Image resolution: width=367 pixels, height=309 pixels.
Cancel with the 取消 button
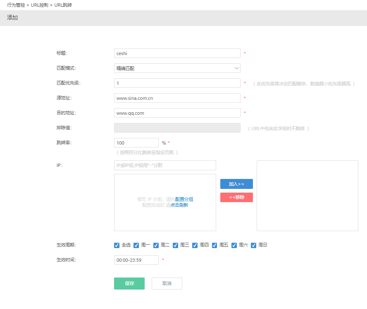167,284
